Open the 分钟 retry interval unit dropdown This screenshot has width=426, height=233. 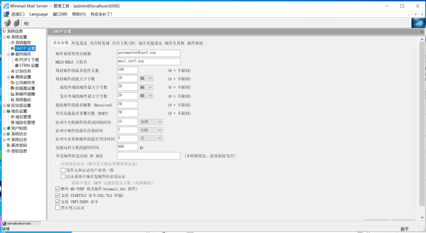[x=151, y=121]
